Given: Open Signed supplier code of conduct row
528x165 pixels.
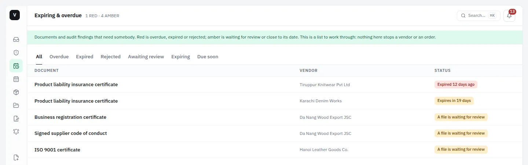Looking at the screenshot, I should click(x=275, y=133).
